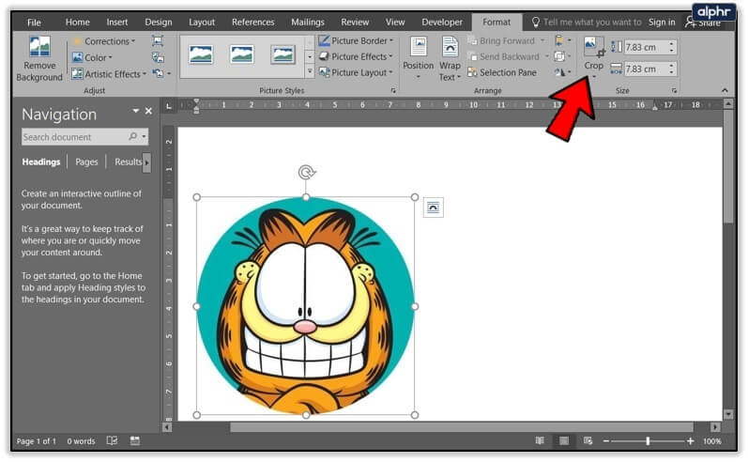Viewport: 748px width, 462px height.
Task: Open the Wrap Text menu
Action: tap(450, 58)
